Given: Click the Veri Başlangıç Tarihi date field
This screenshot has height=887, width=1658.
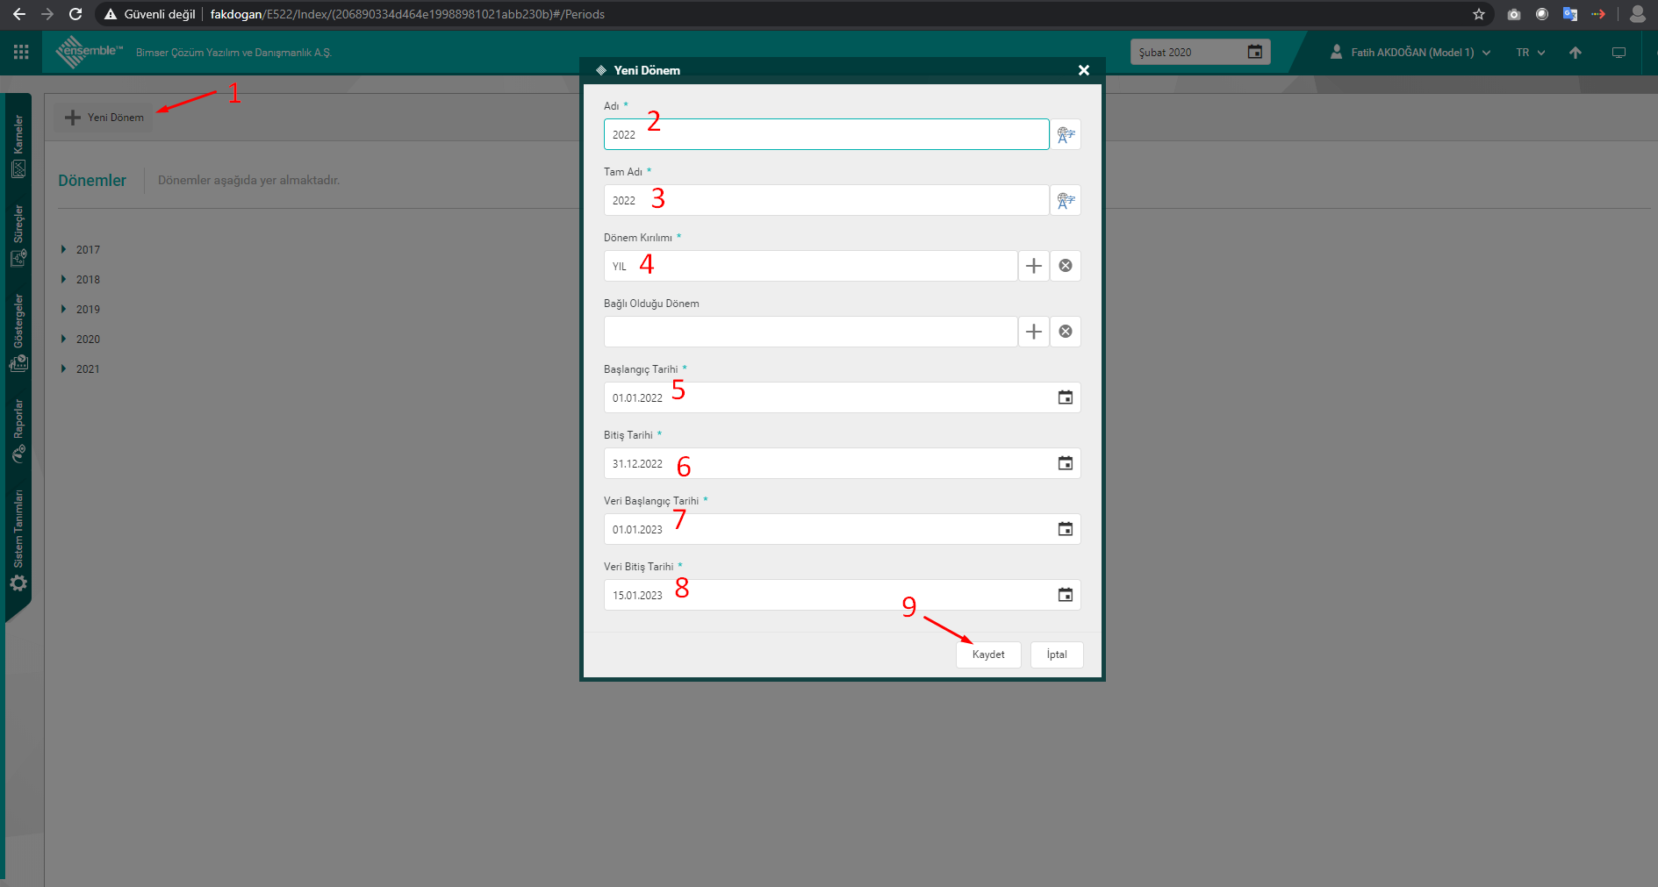Looking at the screenshot, I should (842, 529).
